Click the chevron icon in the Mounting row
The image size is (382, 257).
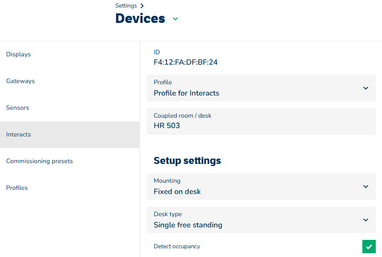tap(366, 186)
